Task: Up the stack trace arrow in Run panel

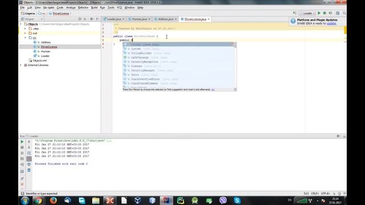Action: pos(29,142)
